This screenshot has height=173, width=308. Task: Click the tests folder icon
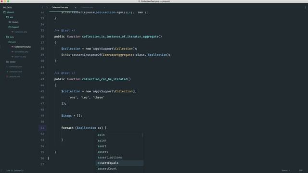coord(7,37)
